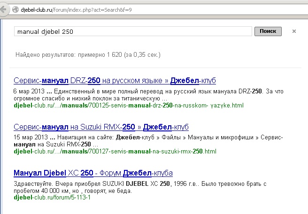Image resolution: width=308 pixels, height=214 pixels.
Task: Click green URL djebel-club.ru/forum/5-113-1
Action: [x=52, y=197]
